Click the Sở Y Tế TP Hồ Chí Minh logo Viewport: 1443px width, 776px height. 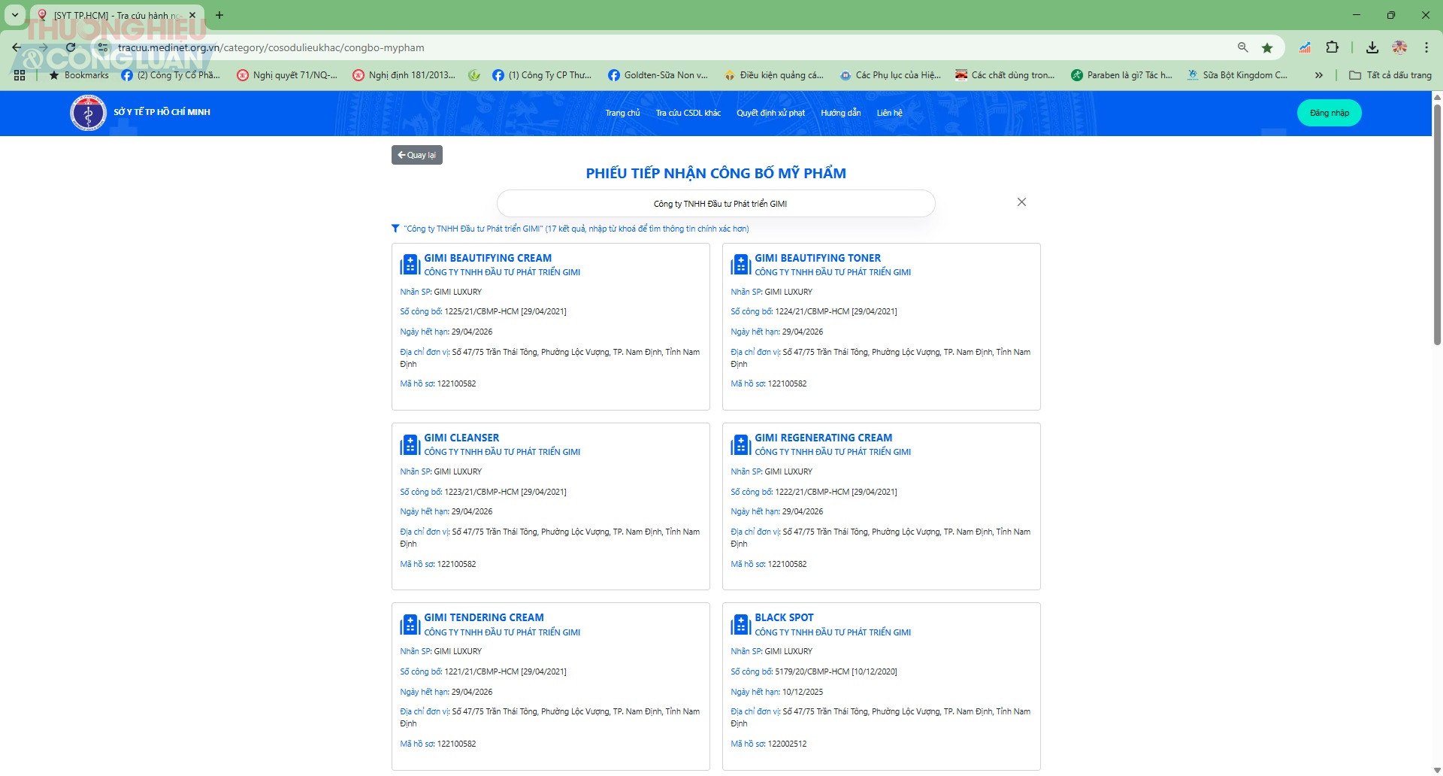pyautogui.click(x=88, y=114)
